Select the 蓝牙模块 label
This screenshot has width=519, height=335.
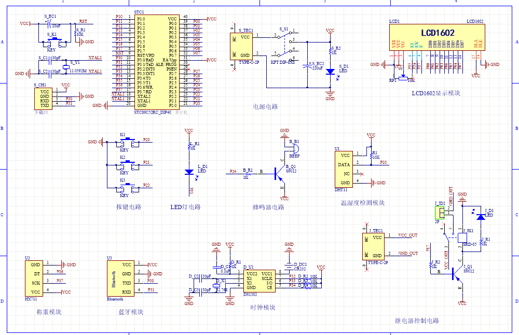(131, 312)
